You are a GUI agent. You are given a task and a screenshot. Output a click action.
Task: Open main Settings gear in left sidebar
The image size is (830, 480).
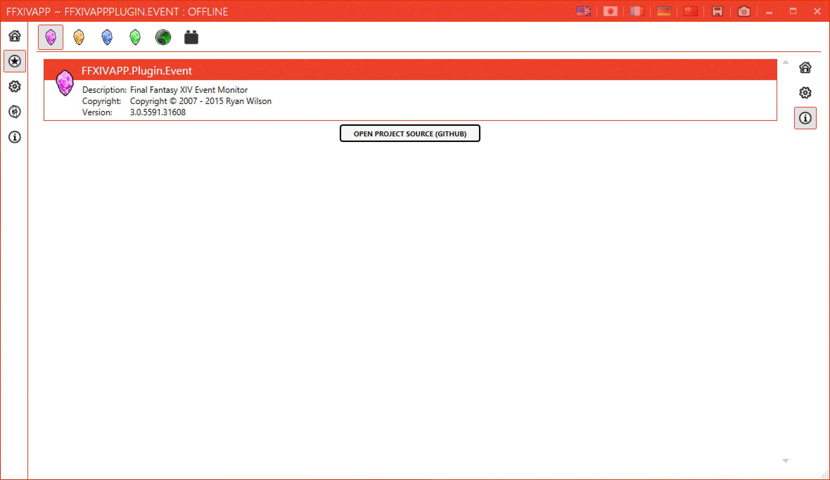coord(15,86)
